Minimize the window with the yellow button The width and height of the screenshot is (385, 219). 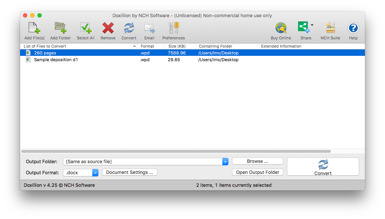pyautogui.click(x=32, y=15)
